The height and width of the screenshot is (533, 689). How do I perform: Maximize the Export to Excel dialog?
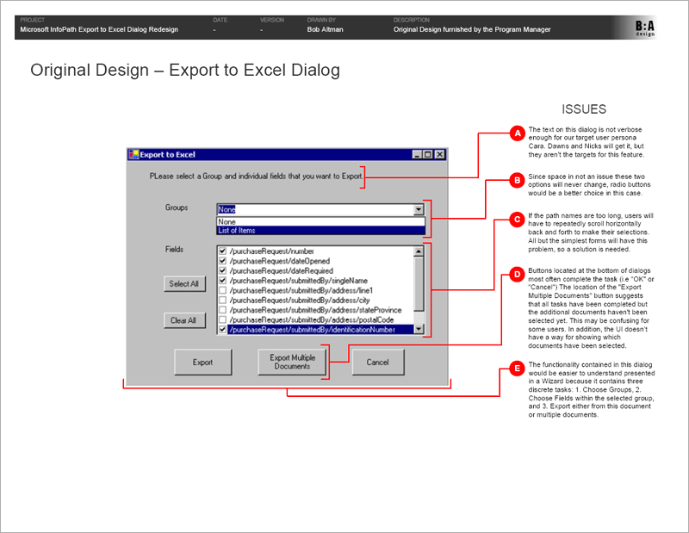427,154
